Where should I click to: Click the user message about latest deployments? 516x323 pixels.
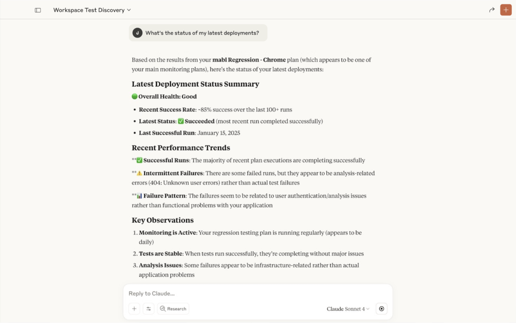click(202, 33)
